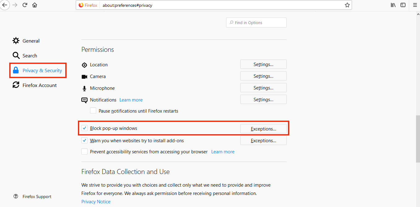The image size is (420, 207).
Task: Click the Location permission icon
Action: pos(84,65)
